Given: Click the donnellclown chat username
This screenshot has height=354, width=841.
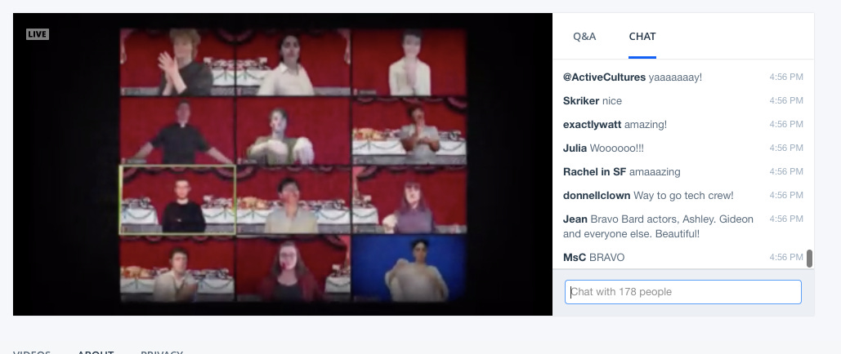Looking at the screenshot, I should click(597, 196).
